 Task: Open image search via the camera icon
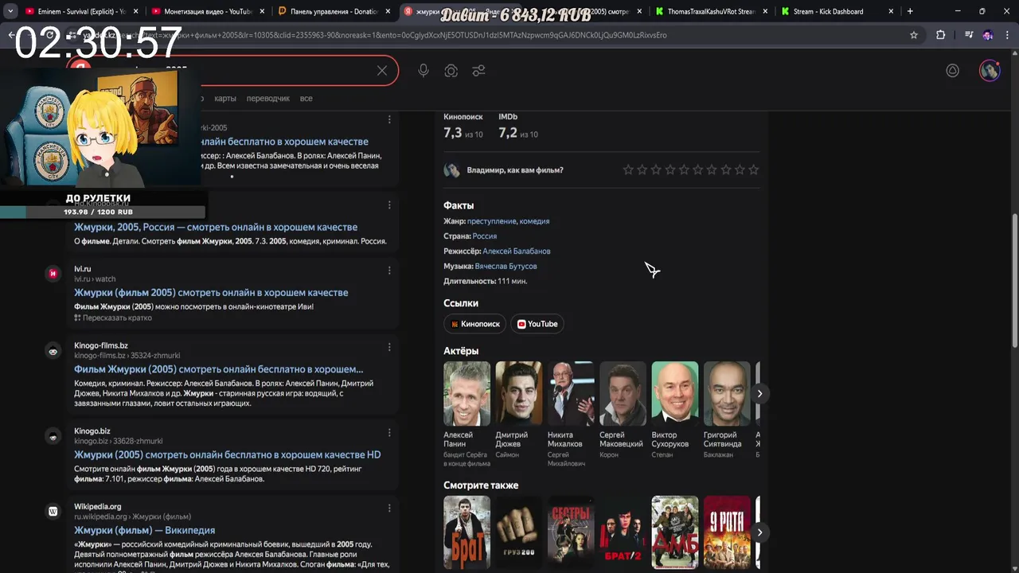(x=451, y=71)
